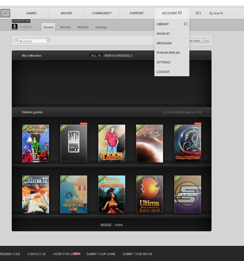Expand the sort order dropdown arrow
244x261 pixels.
206,41
